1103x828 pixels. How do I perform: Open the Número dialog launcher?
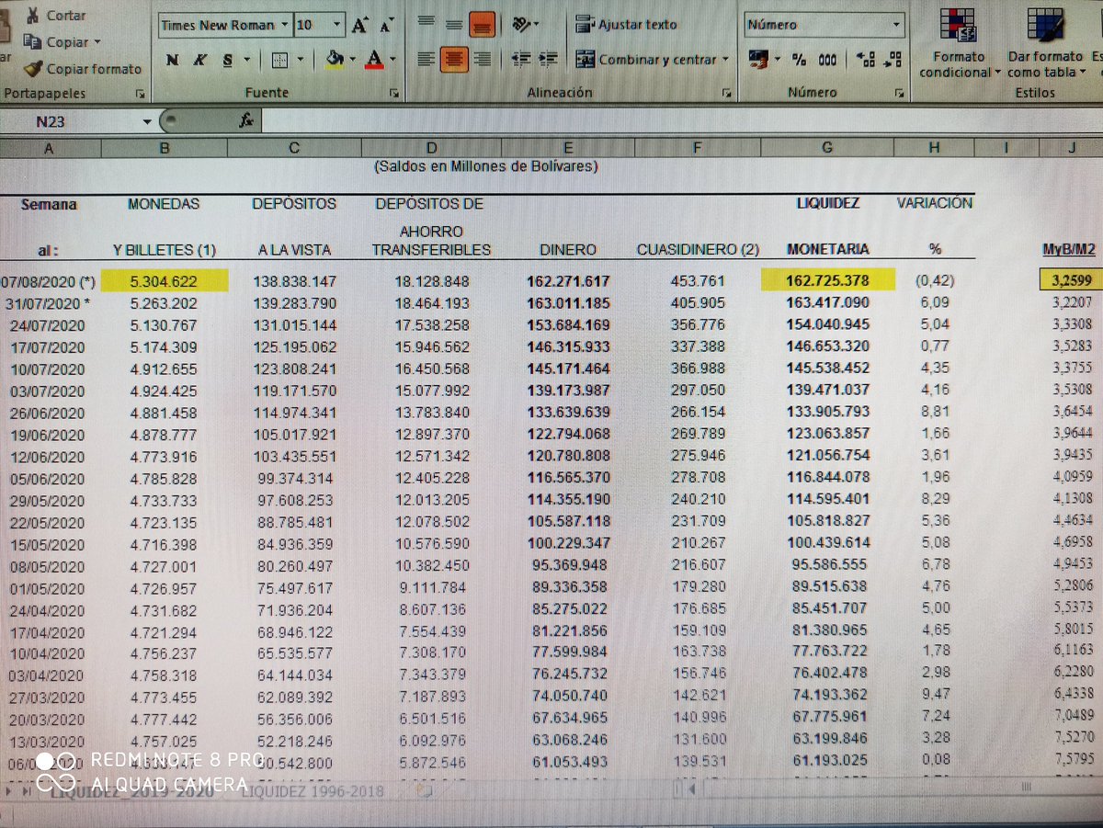(899, 93)
